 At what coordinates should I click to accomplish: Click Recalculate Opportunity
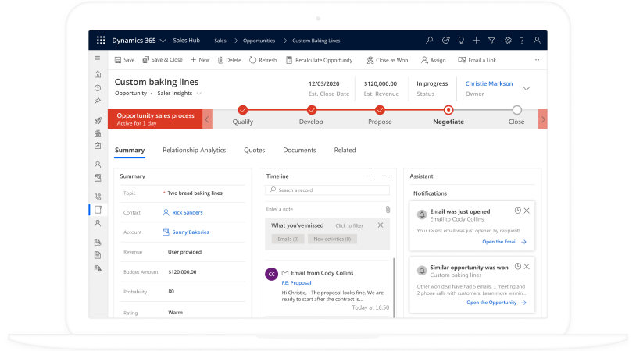(x=320, y=60)
